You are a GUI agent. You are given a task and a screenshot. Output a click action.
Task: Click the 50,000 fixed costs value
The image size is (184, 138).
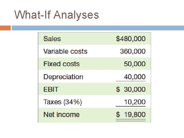(x=135, y=64)
